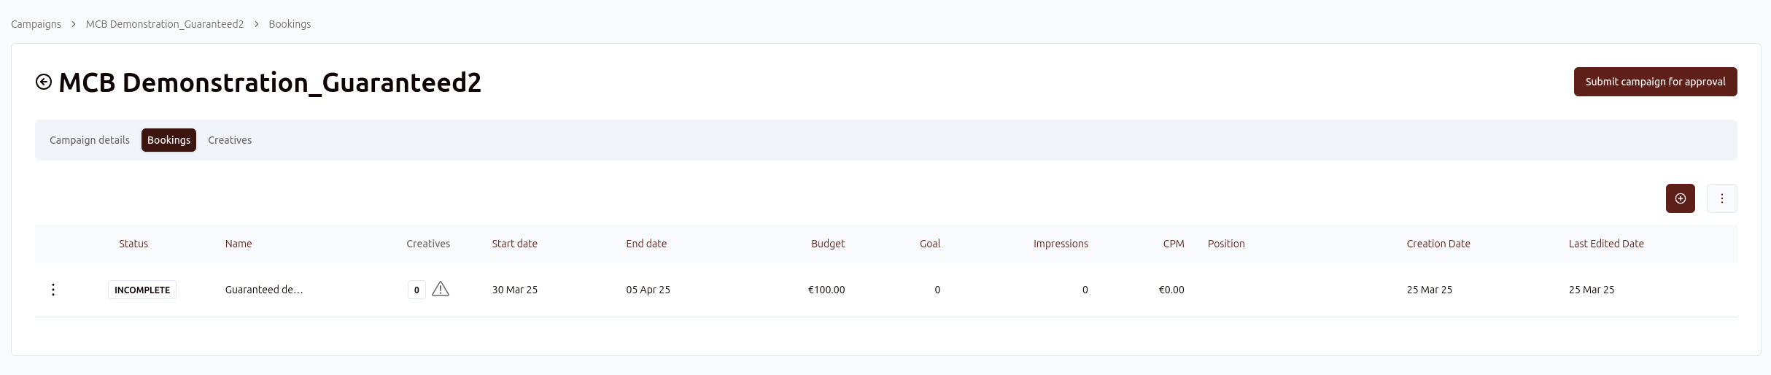Click the INCOMPLETE status badge
1771x375 pixels.
pos(142,290)
